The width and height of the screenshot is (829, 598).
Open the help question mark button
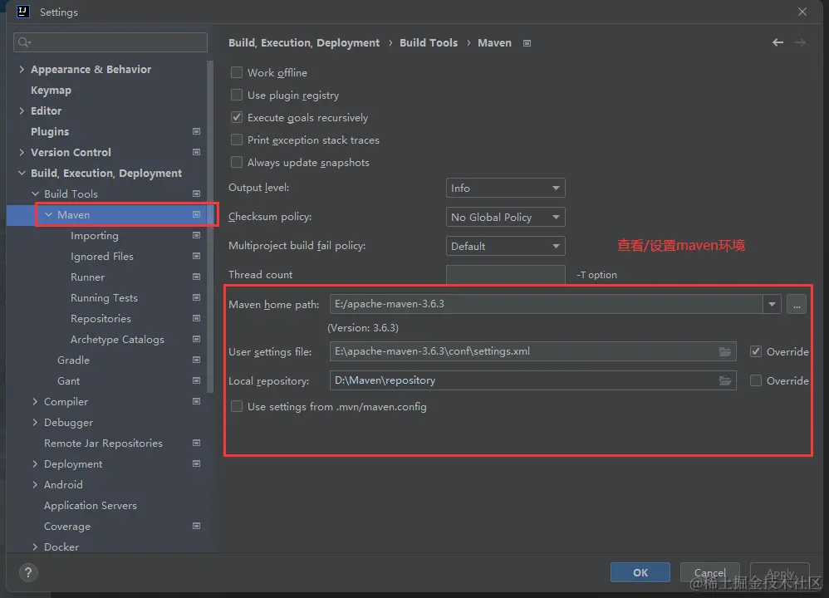[28, 572]
